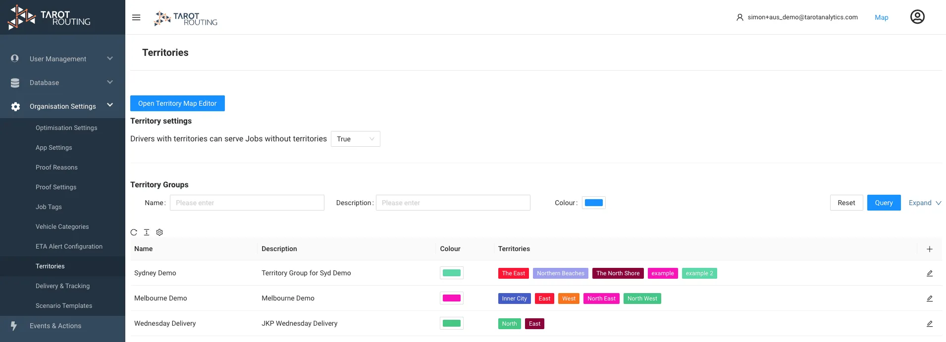Open the table column settings gear
This screenshot has height=342, width=946.
159,232
